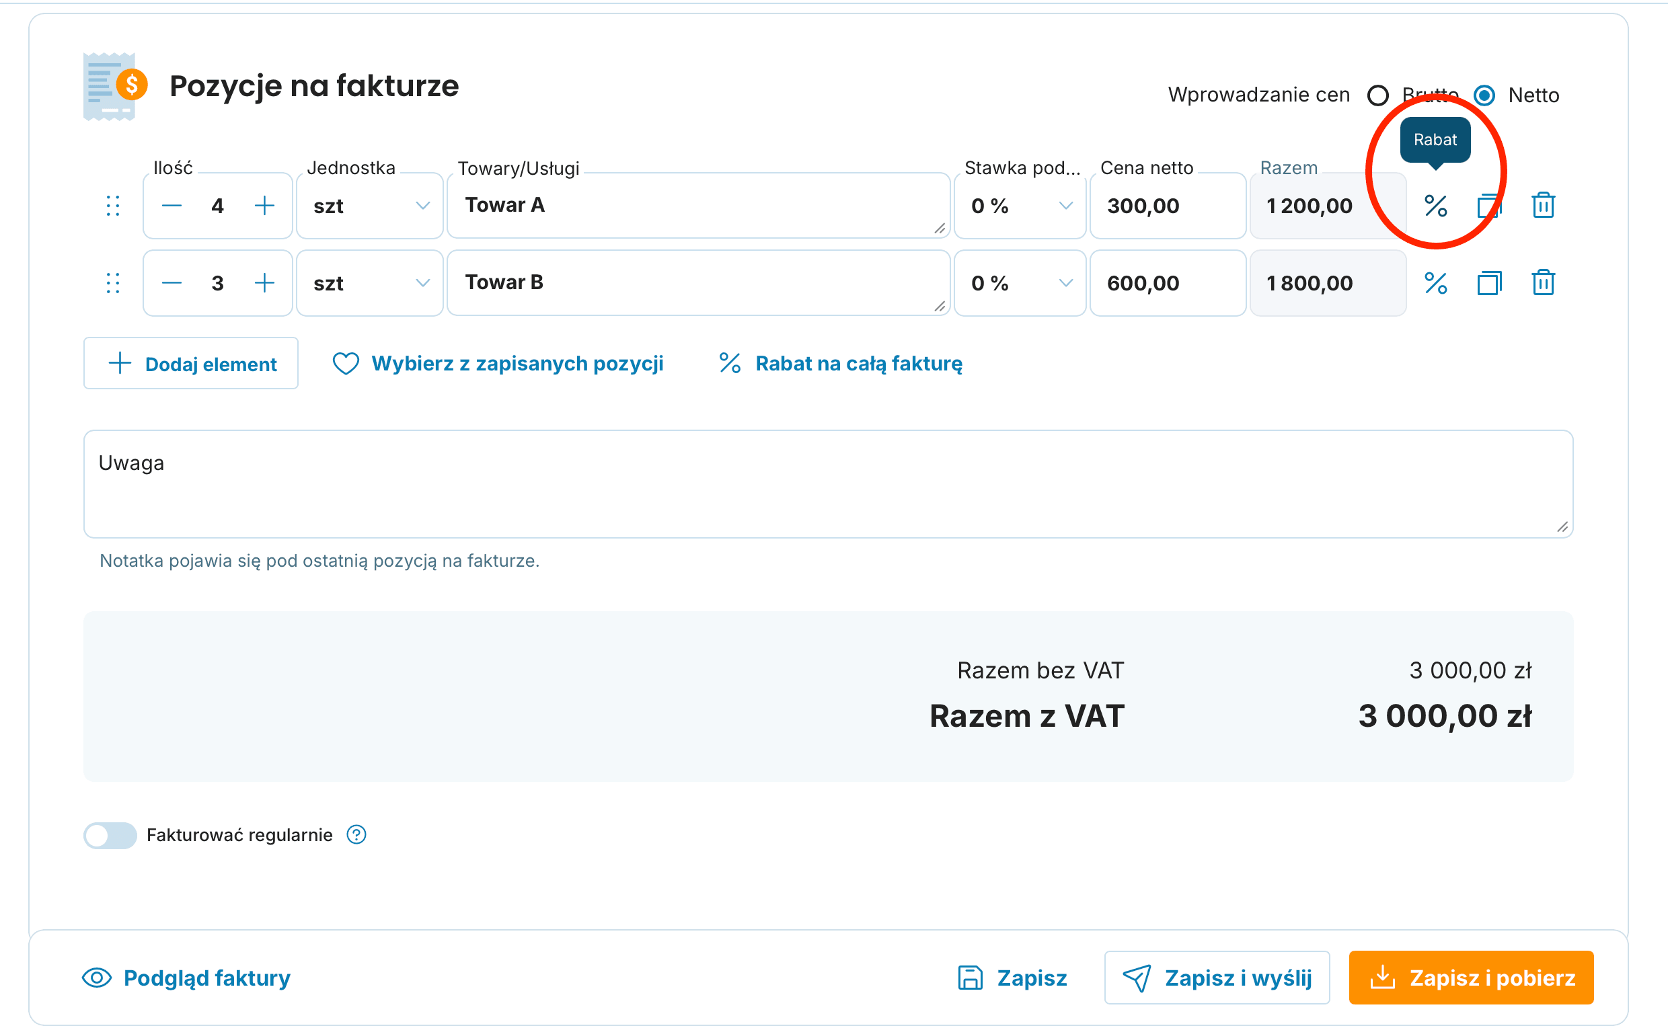This screenshot has height=1026, width=1668.
Task: Toggle Fakturować regularnie switch
Action: coord(110,835)
